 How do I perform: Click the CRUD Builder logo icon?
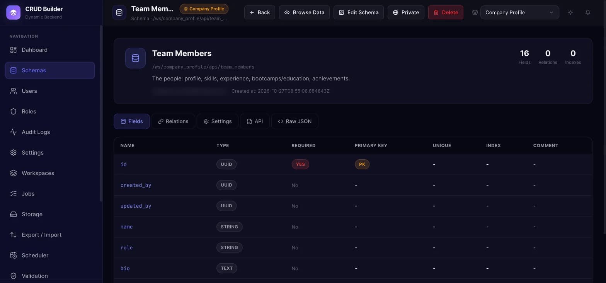[x=14, y=12]
